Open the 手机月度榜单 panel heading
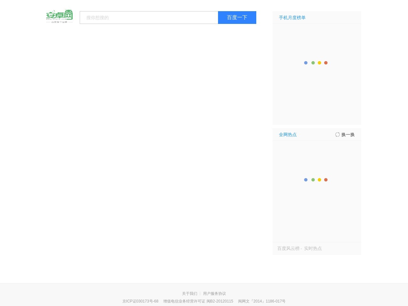Screen dimensions: 408x306 [292, 18]
